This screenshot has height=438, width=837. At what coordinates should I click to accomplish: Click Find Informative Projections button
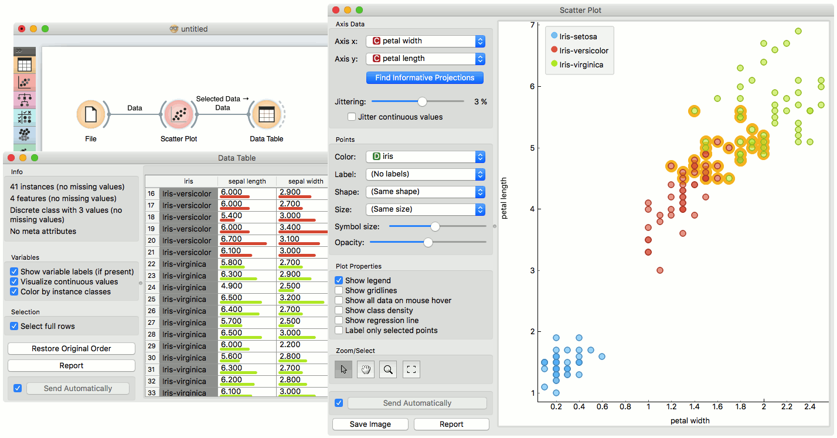[425, 78]
